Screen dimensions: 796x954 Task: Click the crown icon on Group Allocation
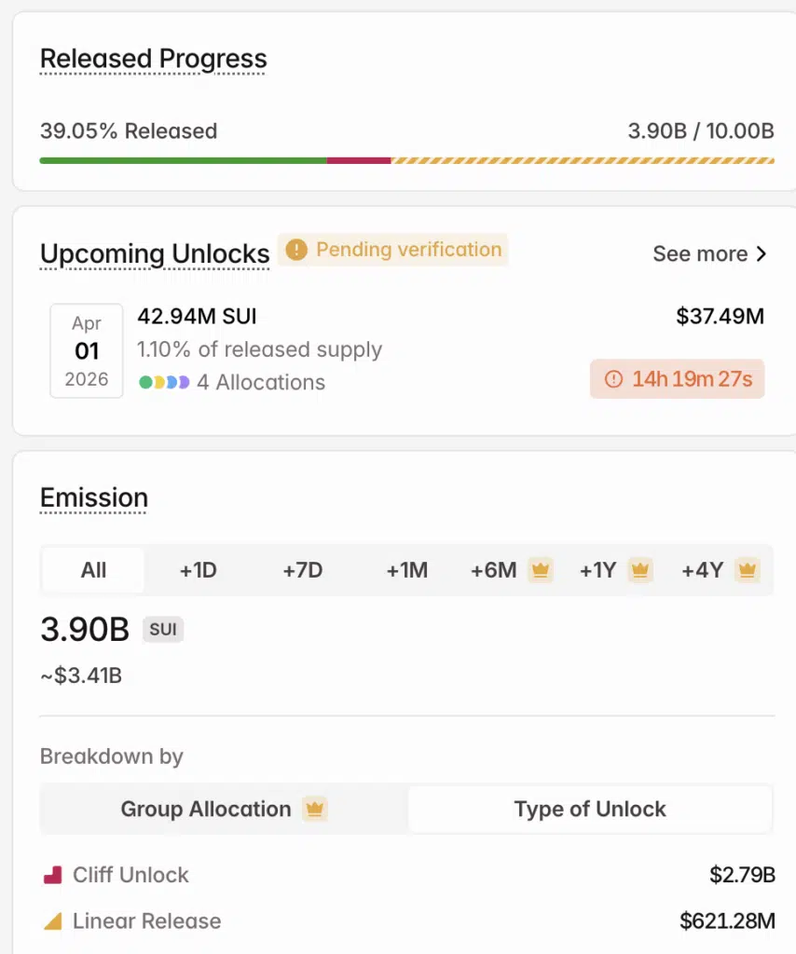(315, 809)
